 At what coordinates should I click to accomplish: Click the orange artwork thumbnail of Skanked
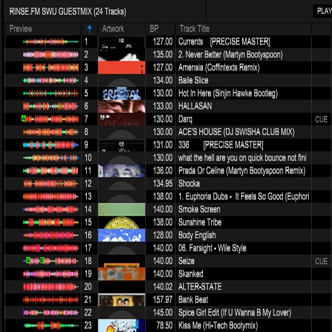tap(122, 274)
